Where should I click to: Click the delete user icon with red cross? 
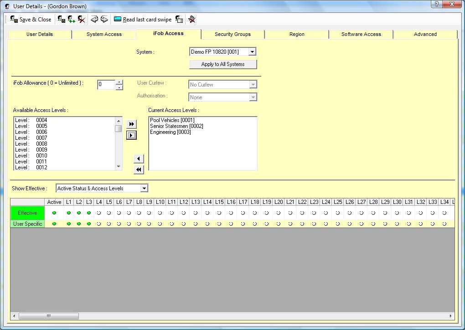[81, 20]
